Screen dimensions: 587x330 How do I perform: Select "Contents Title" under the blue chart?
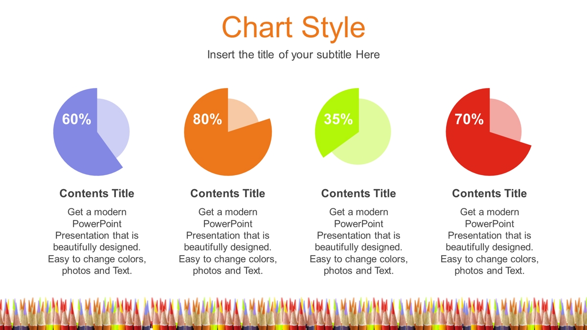coord(97,194)
